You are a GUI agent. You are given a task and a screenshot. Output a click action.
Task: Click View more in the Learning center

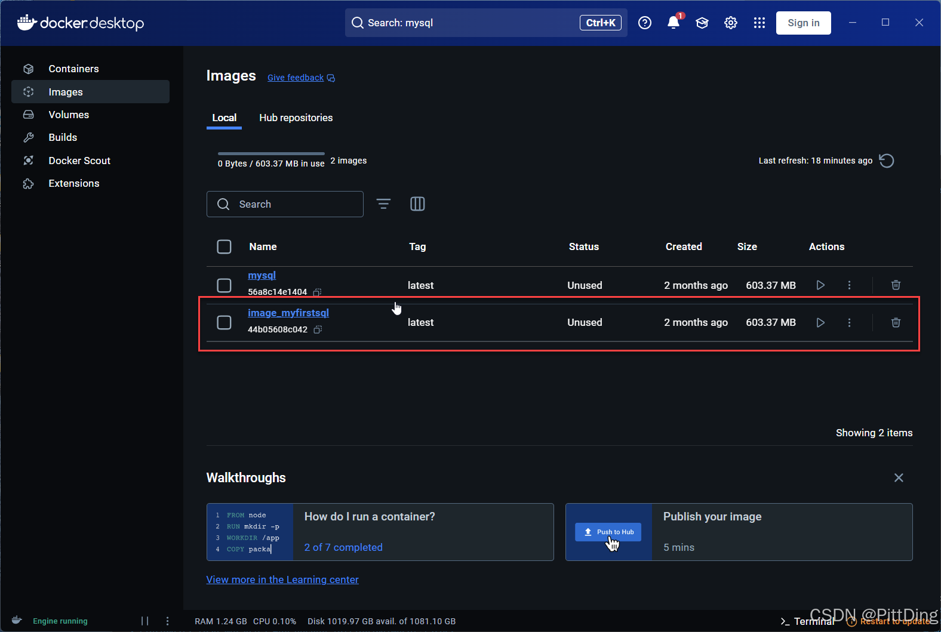coord(282,579)
